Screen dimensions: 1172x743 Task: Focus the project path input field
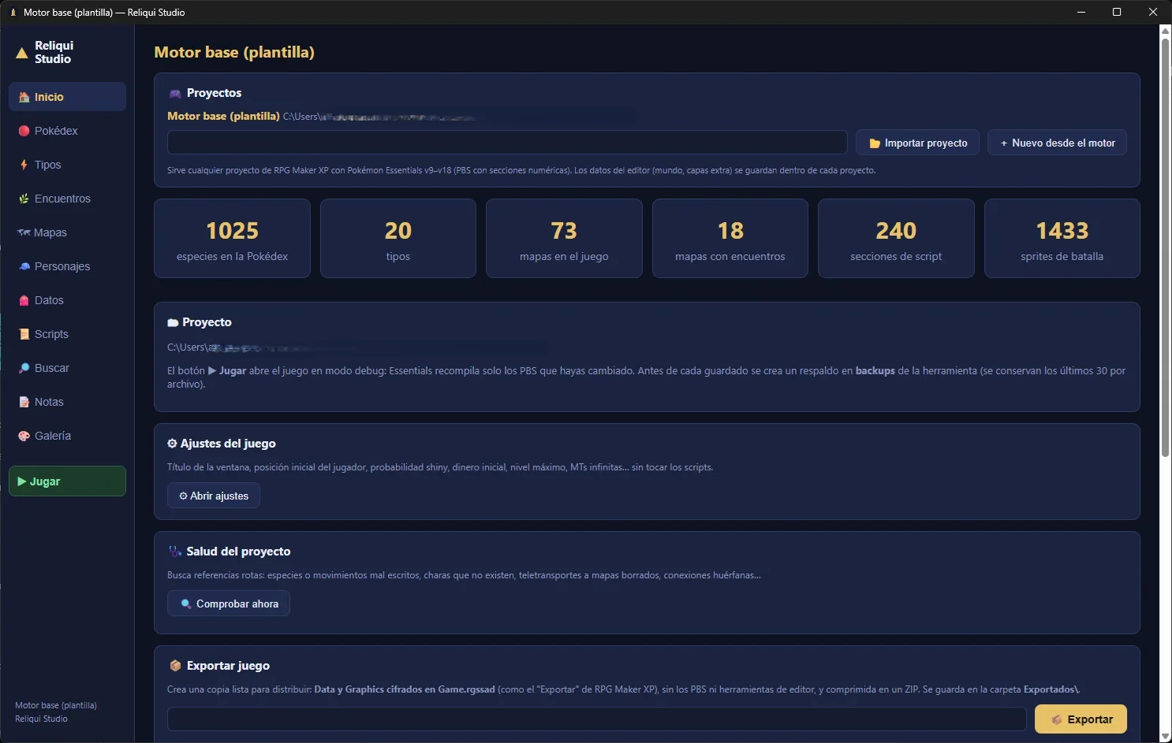507,143
